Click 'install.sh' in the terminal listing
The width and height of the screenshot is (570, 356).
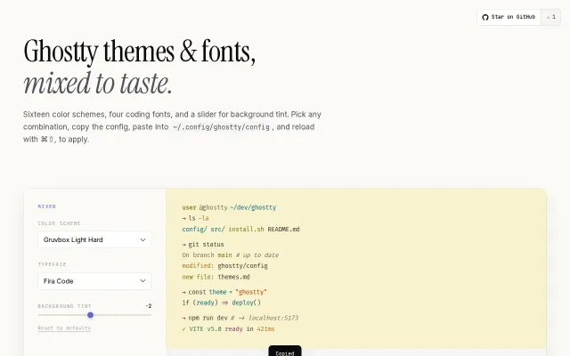[x=246, y=230]
